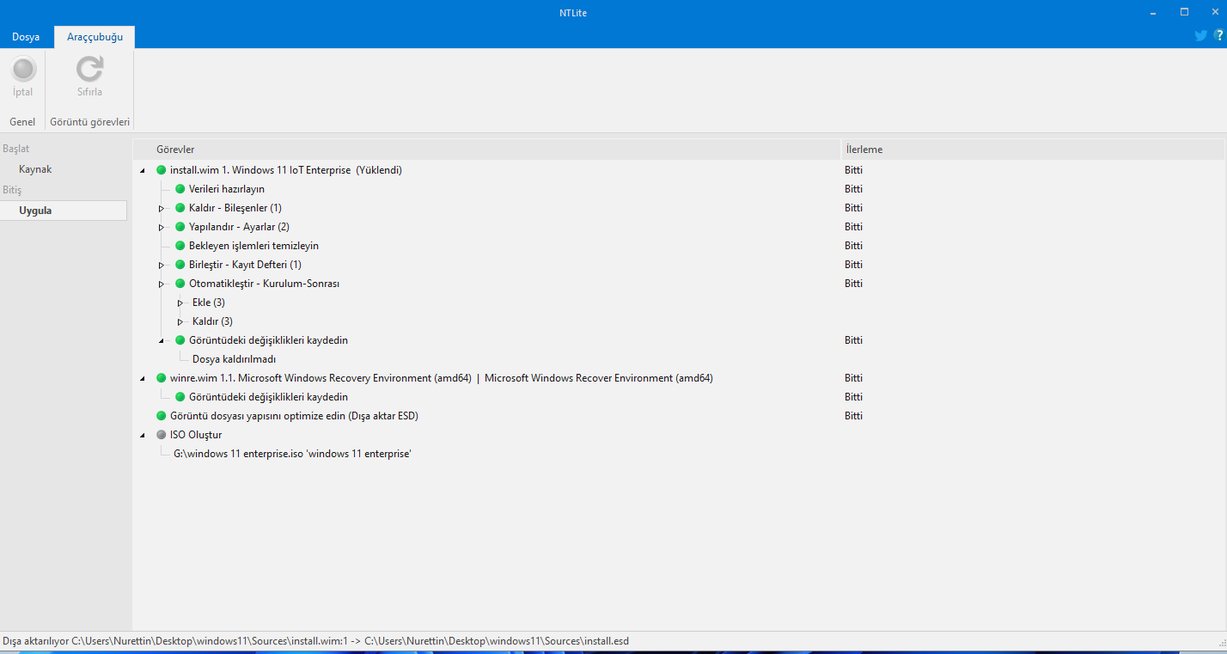Click the green status dot beside install.wim
This screenshot has height=654, width=1227.
coord(162,170)
